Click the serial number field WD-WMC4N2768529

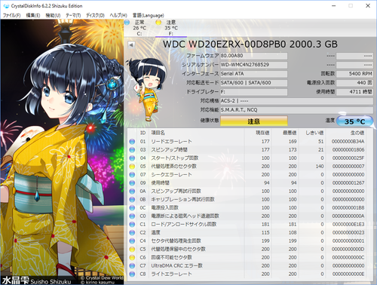click(x=254, y=65)
